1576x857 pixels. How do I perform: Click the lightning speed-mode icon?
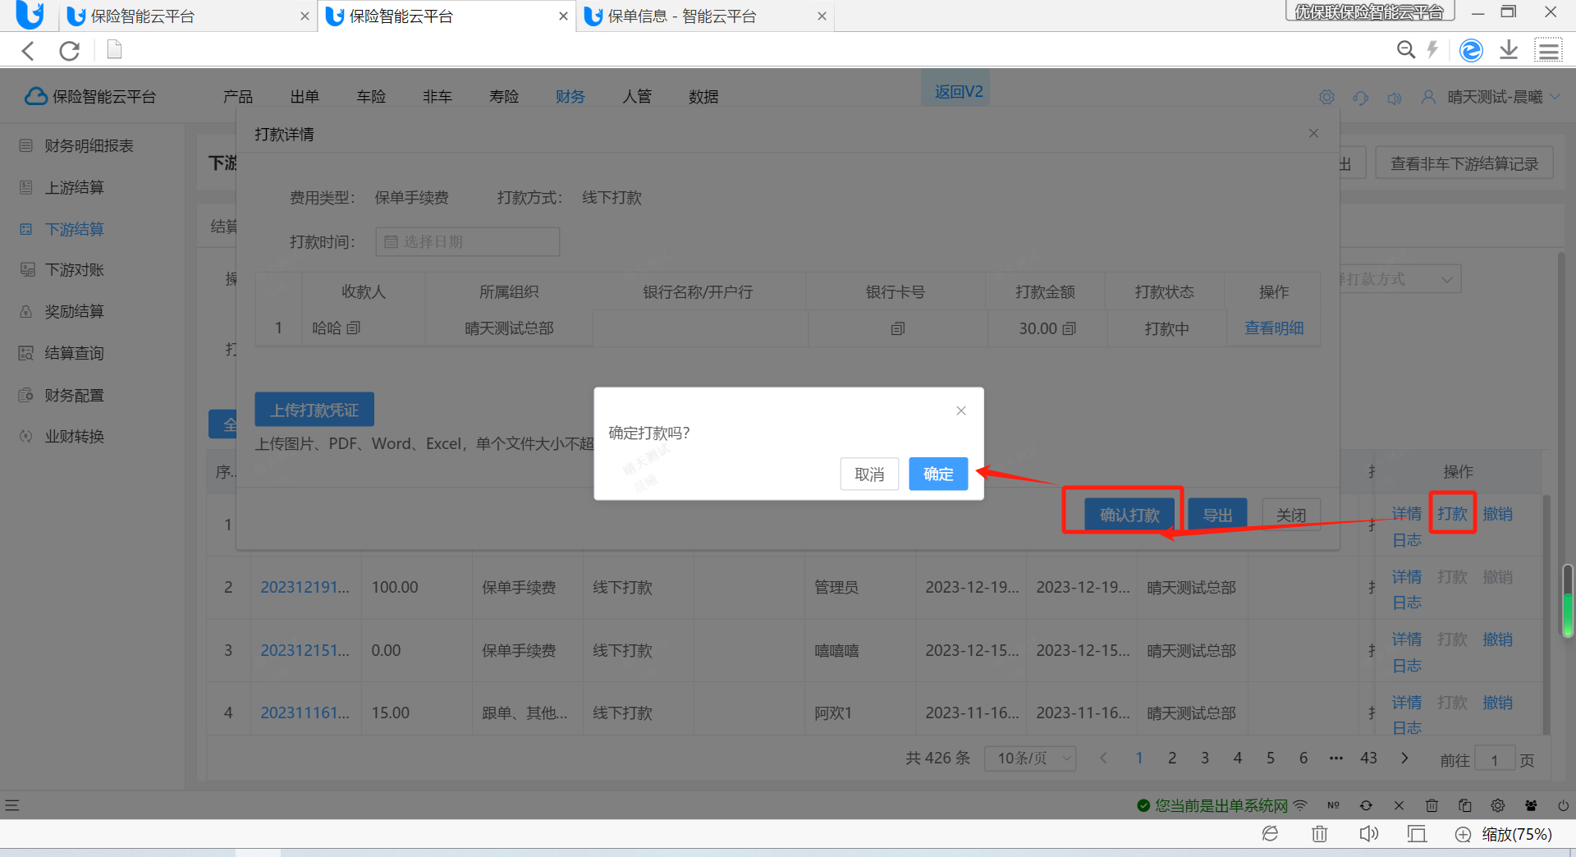tap(1432, 50)
